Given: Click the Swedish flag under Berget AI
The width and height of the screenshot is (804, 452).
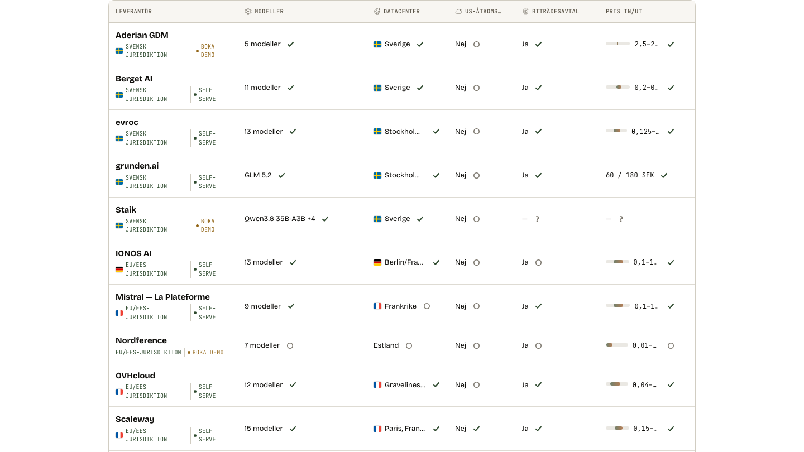Looking at the screenshot, I should [119, 95].
